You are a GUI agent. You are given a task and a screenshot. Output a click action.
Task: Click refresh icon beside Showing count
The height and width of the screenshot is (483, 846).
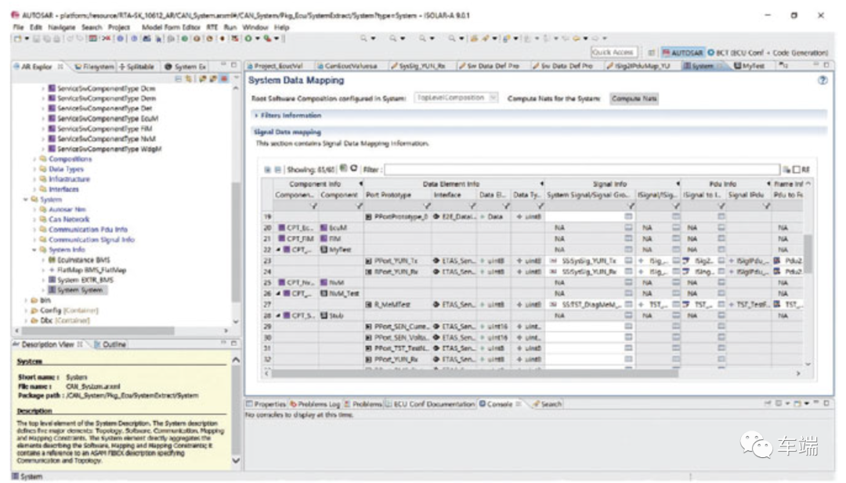354,168
